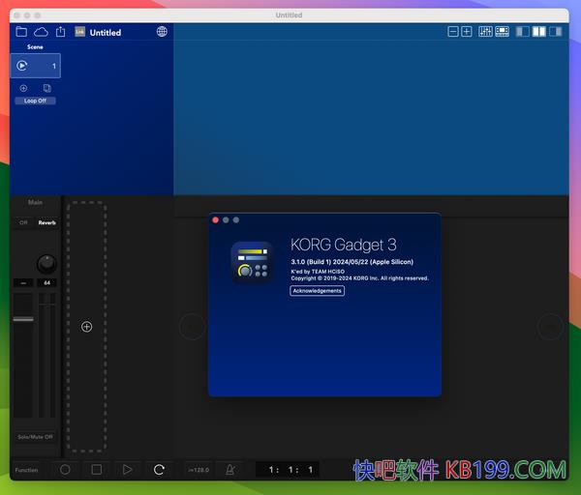The height and width of the screenshot is (495, 581).
Task: Toggle the Loop Off button
Action: click(x=35, y=101)
